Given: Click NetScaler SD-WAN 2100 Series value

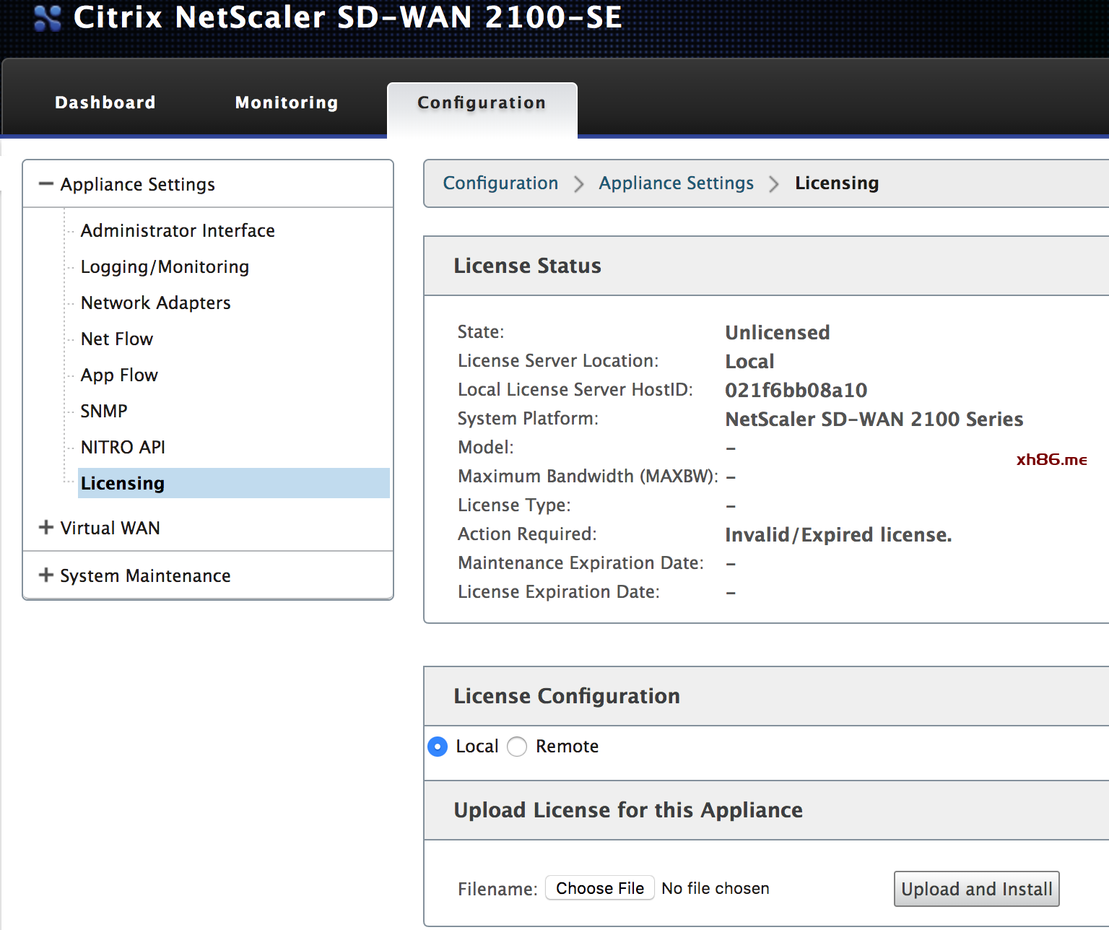Looking at the screenshot, I should [x=874, y=419].
